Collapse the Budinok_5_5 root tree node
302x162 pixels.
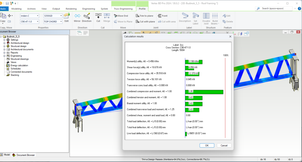[x=1, y=37]
